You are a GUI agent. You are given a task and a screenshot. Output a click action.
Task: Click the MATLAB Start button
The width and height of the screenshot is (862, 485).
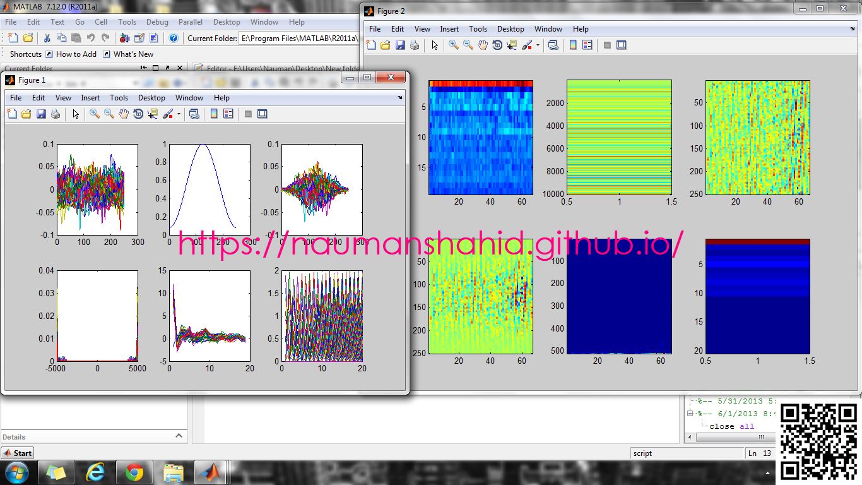click(18, 453)
